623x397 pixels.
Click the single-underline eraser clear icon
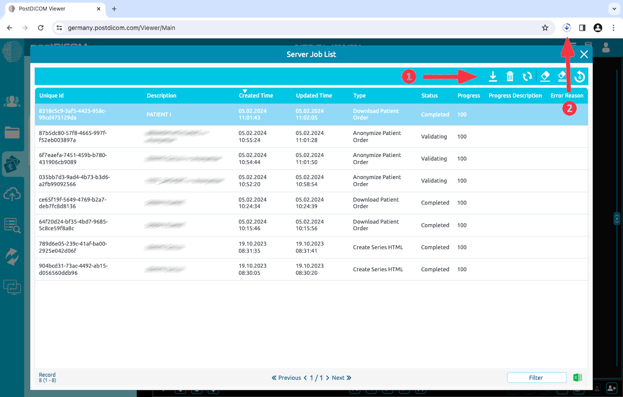pyautogui.click(x=545, y=76)
